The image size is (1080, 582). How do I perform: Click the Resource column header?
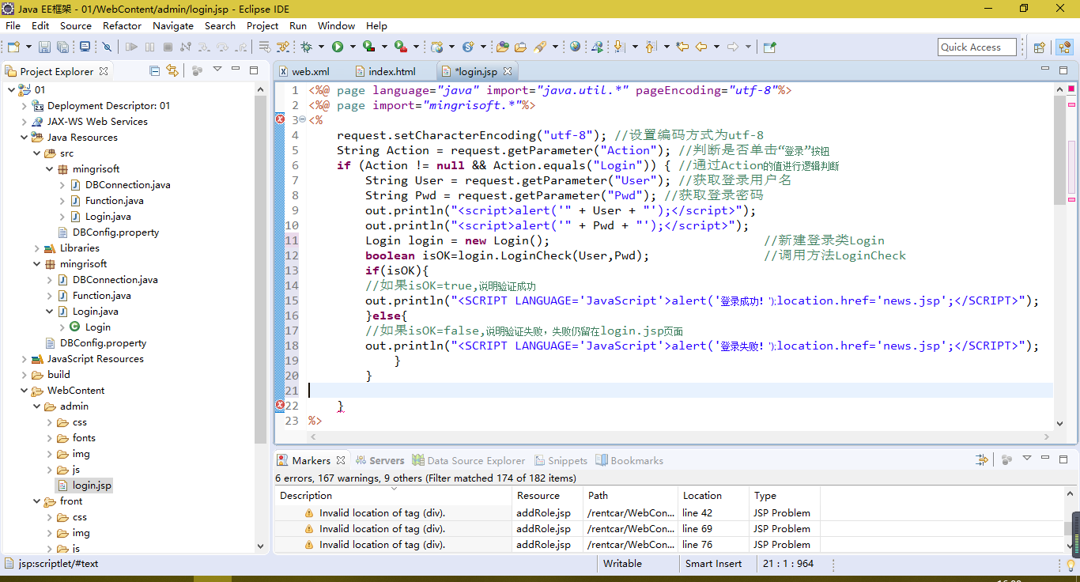547,496
